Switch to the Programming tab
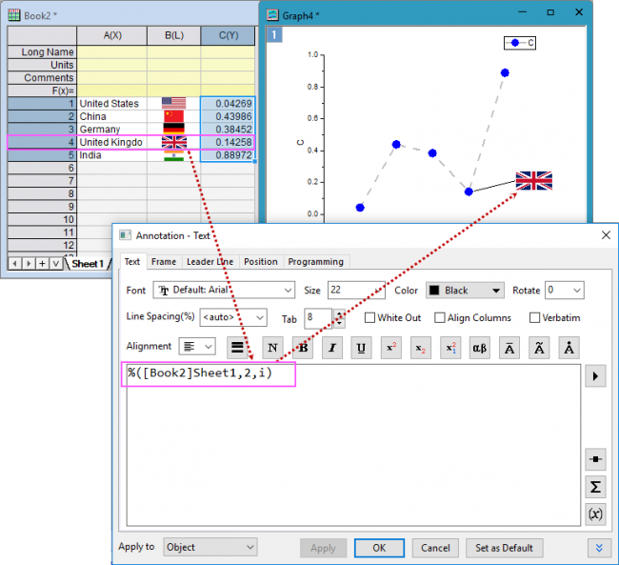This screenshot has height=565, width=619. pyautogui.click(x=315, y=262)
